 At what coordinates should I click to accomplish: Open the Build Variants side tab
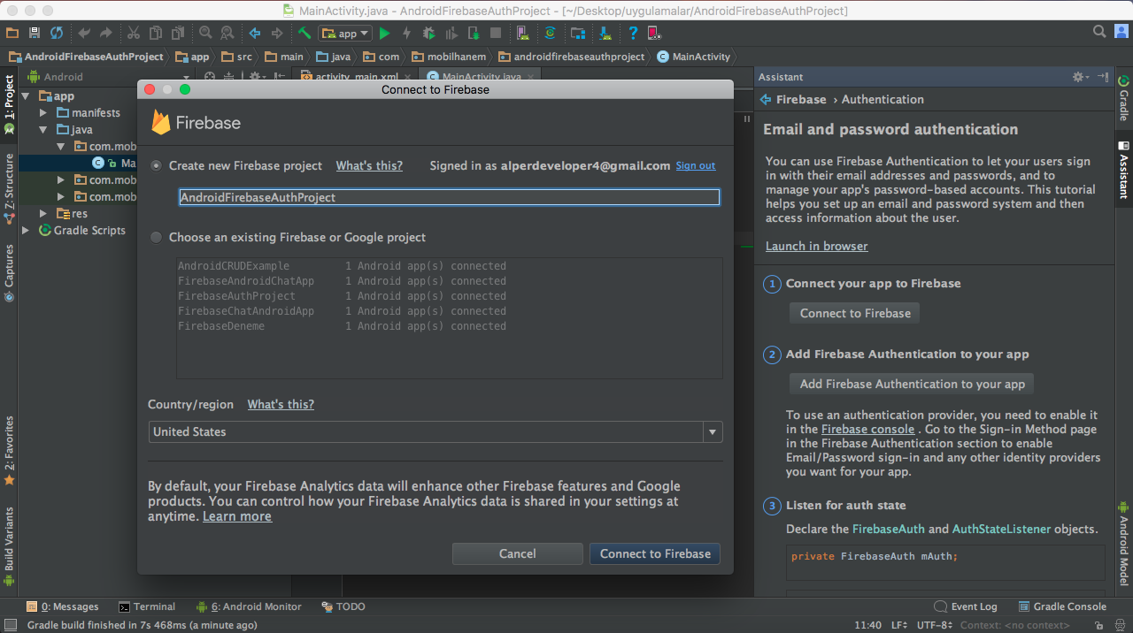(x=9, y=546)
